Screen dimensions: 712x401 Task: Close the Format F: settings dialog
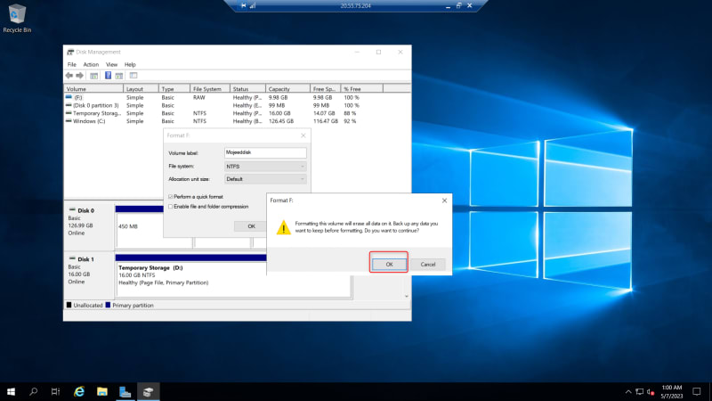coord(303,135)
